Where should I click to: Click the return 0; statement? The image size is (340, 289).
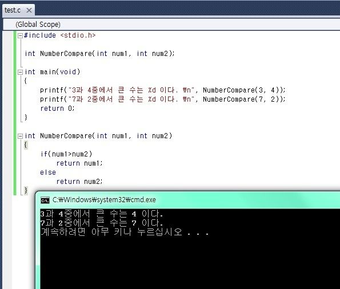click(58, 109)
